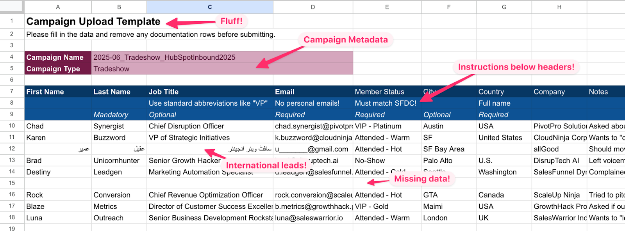Select row 10 header number

pos(12,126)
